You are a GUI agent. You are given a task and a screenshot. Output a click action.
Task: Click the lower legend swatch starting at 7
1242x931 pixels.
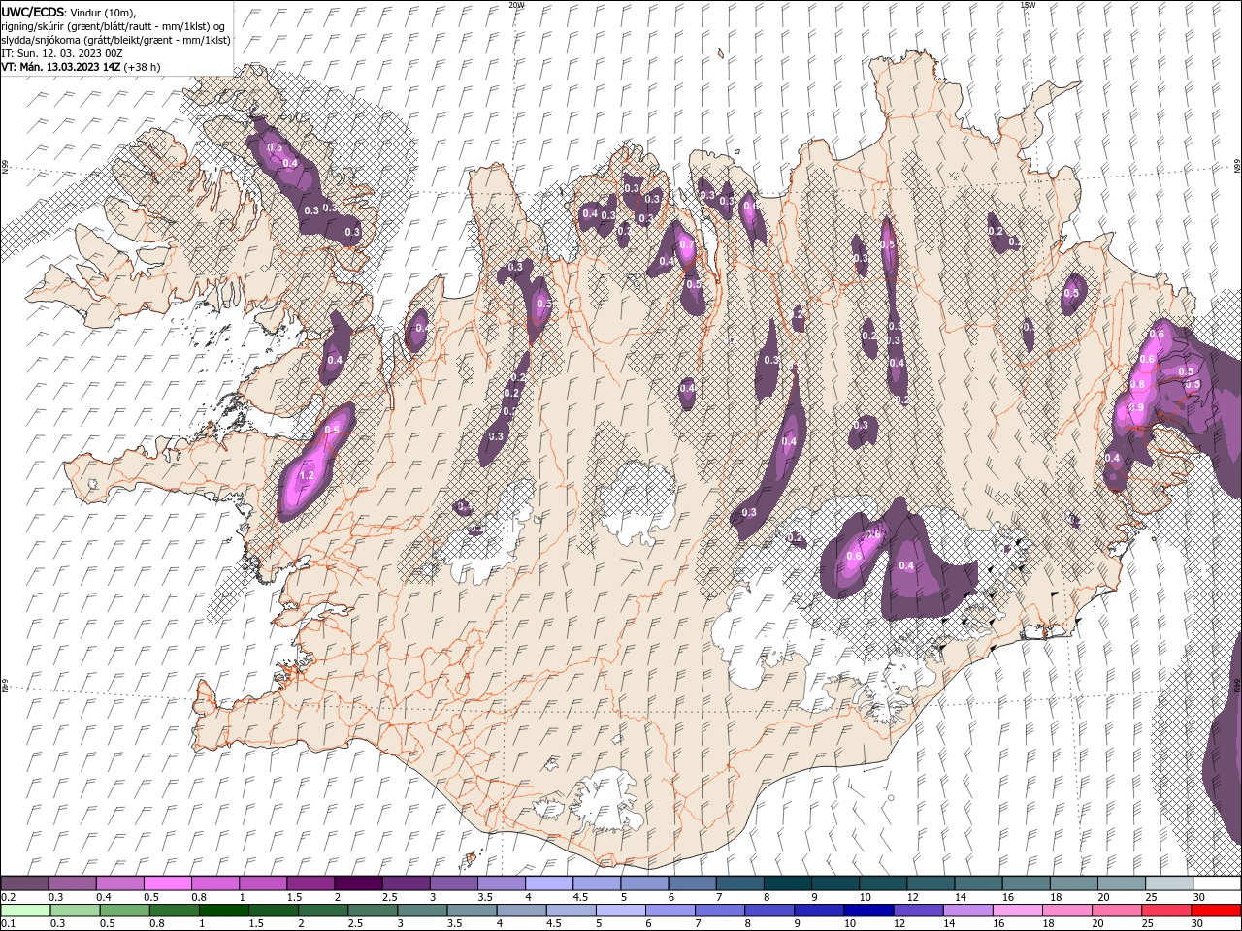718,911
